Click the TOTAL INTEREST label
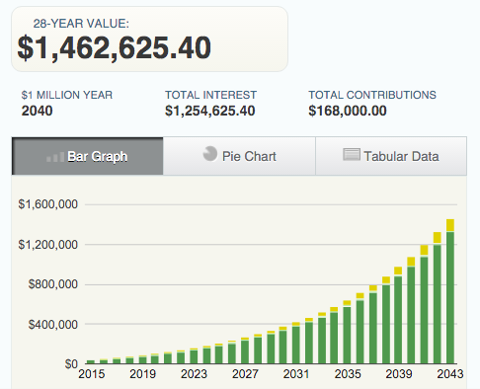 (x=210, y=95)
